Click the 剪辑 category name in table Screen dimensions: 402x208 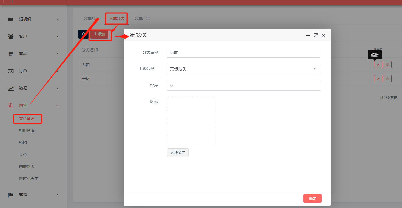tap(86, 64)
